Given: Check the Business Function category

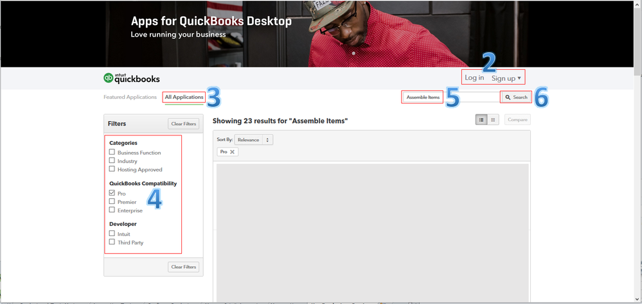Looking at the screenshot, I should (112, 152).
